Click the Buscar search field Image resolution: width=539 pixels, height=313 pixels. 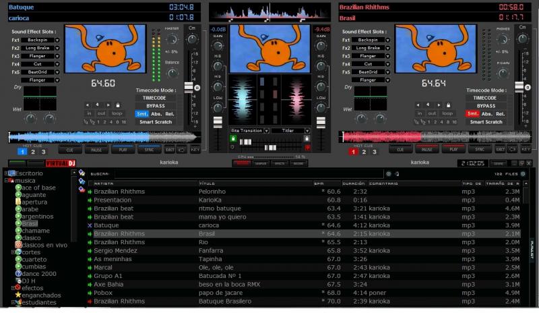249,174
